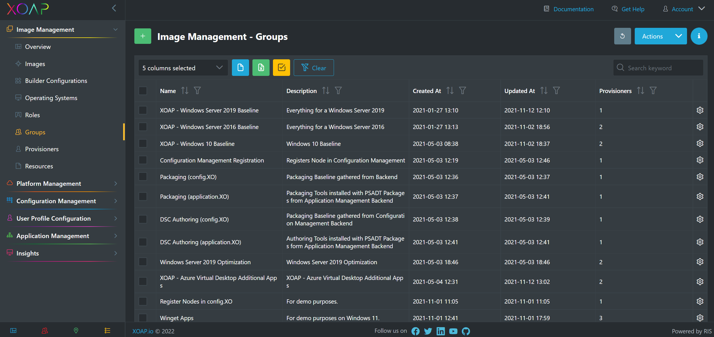Check the Packaging (application.XO) row
714x337 pixels.
[x=143, y=196]
